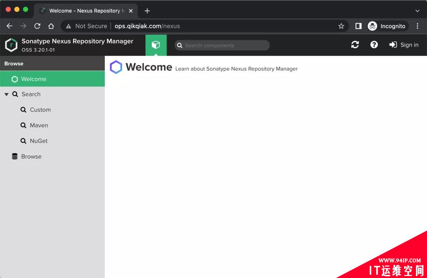Click the red macOS close window button

(8, 9)
